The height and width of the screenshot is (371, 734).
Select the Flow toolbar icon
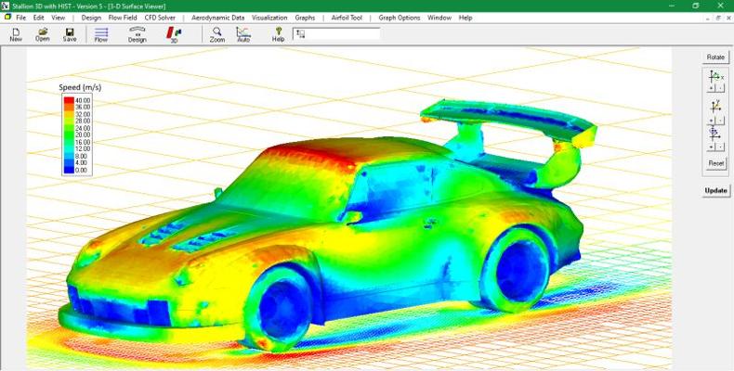point(101,34)
